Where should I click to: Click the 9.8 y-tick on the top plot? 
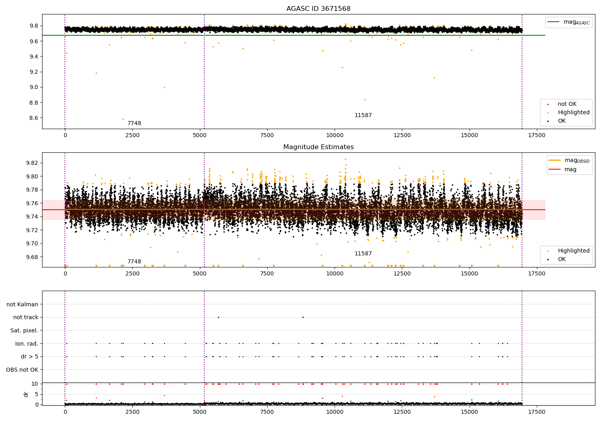(34, 26)
